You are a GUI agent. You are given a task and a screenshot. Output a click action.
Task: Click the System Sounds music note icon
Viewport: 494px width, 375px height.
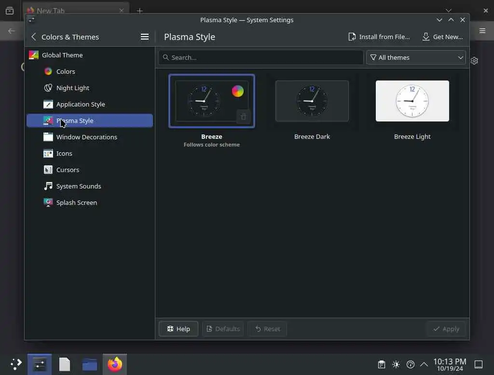48,186
